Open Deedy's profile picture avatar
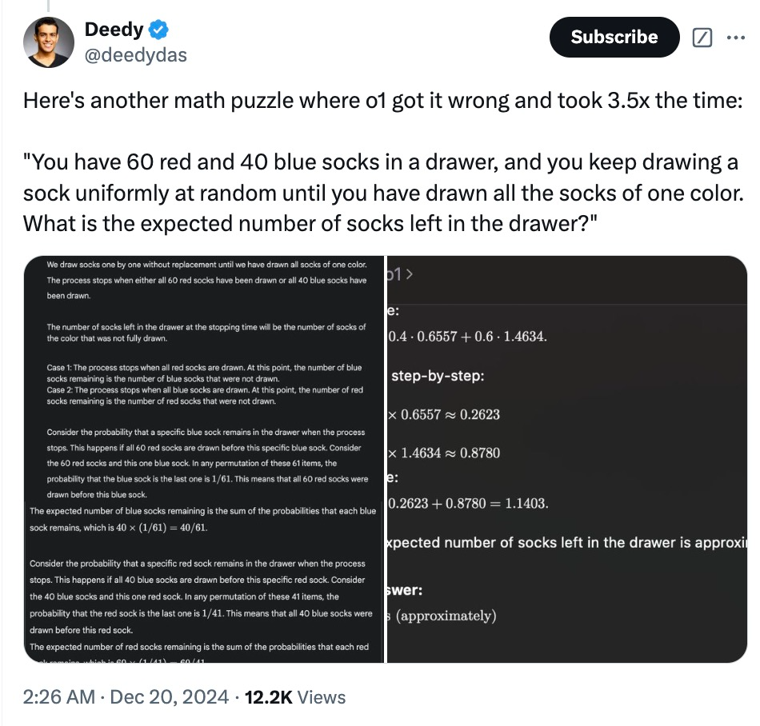The width and height of the screenshot is (760, 726). (49, 42)
